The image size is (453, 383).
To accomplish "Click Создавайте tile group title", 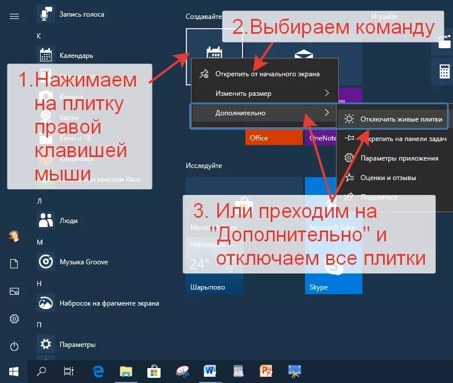I will 204,17.
